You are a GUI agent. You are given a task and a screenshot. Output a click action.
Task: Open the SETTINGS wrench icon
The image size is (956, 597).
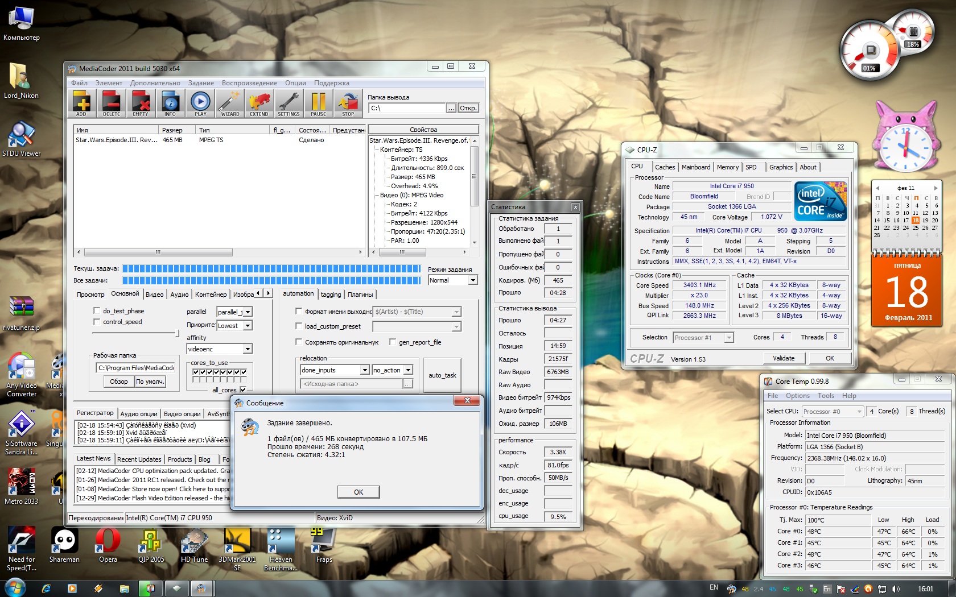pyautogui.click(x=289, y=104)
